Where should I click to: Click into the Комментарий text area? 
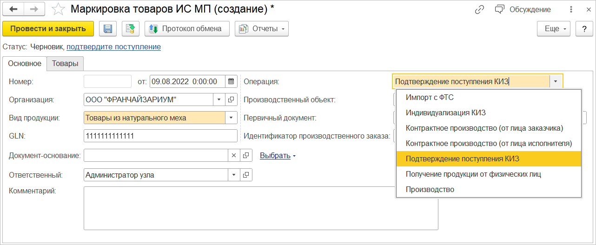(x=260, y=208)
